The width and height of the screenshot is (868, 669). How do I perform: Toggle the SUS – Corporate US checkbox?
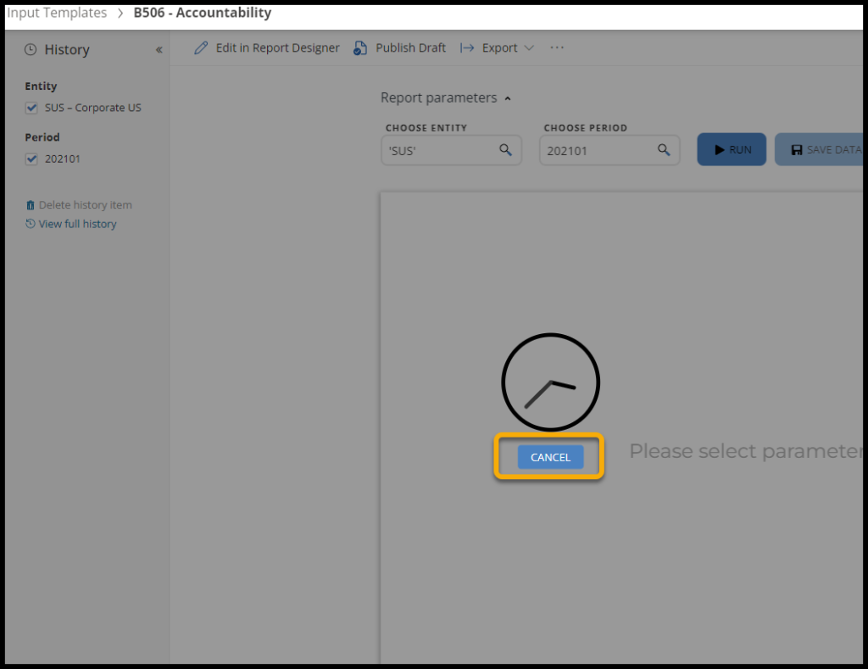coord(32,108)
